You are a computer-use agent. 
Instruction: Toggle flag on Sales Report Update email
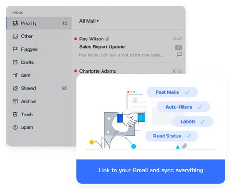coord(179,55)
